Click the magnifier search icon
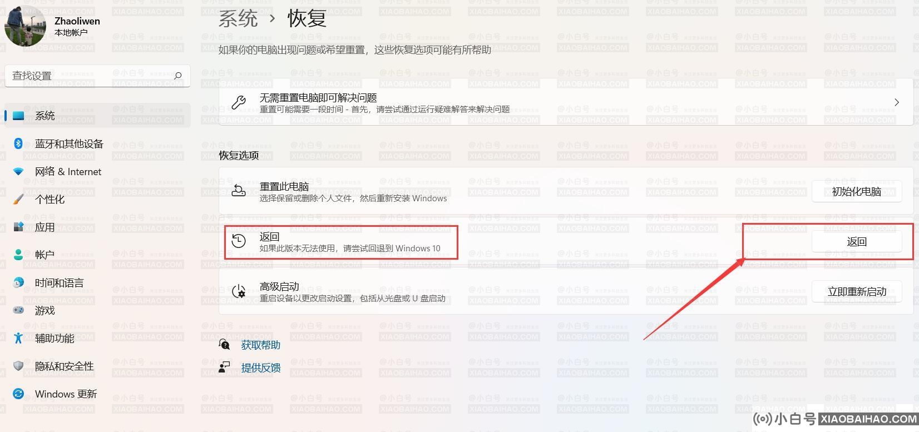The width and height of the screenshot is (919, 432). (178, 76)
